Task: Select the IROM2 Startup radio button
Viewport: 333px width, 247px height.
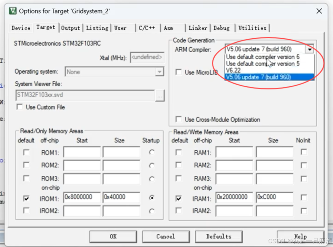Action: (x=151, y=211)
